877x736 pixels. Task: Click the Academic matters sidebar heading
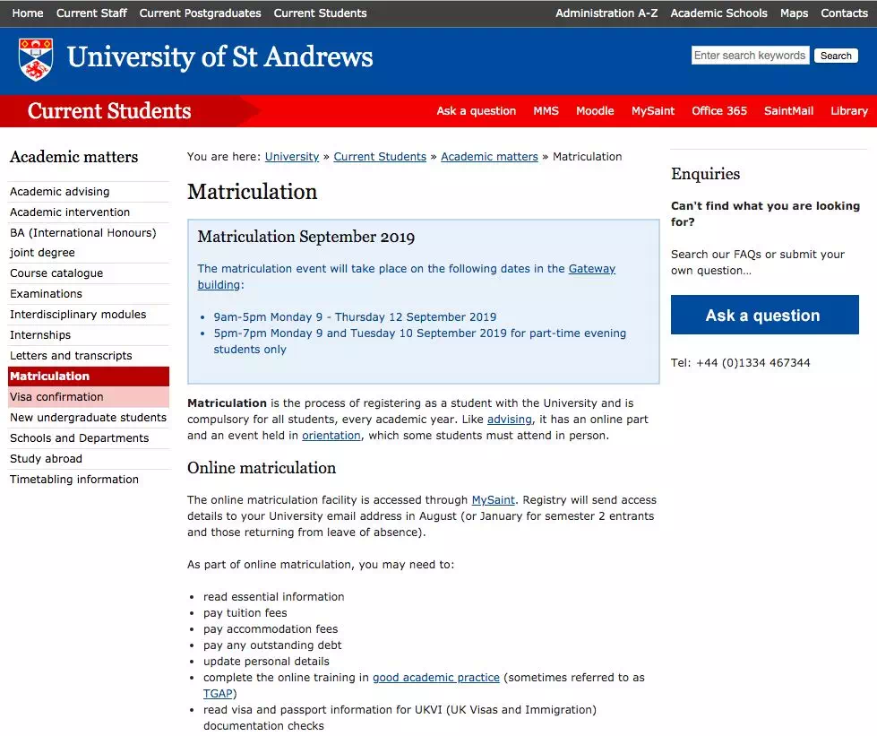click(73, 157)
